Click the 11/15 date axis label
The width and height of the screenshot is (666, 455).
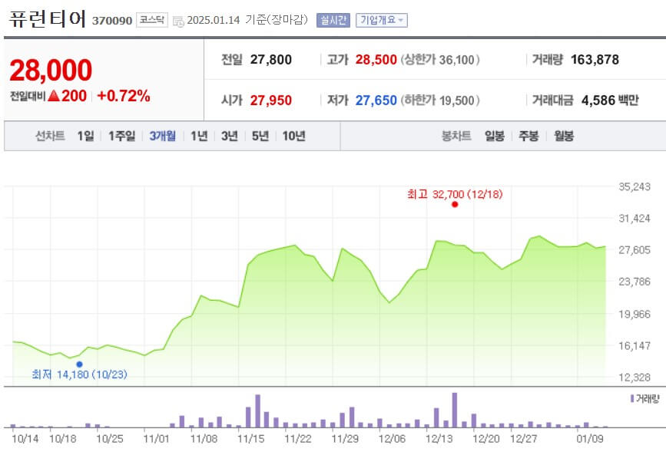point(250,439)
